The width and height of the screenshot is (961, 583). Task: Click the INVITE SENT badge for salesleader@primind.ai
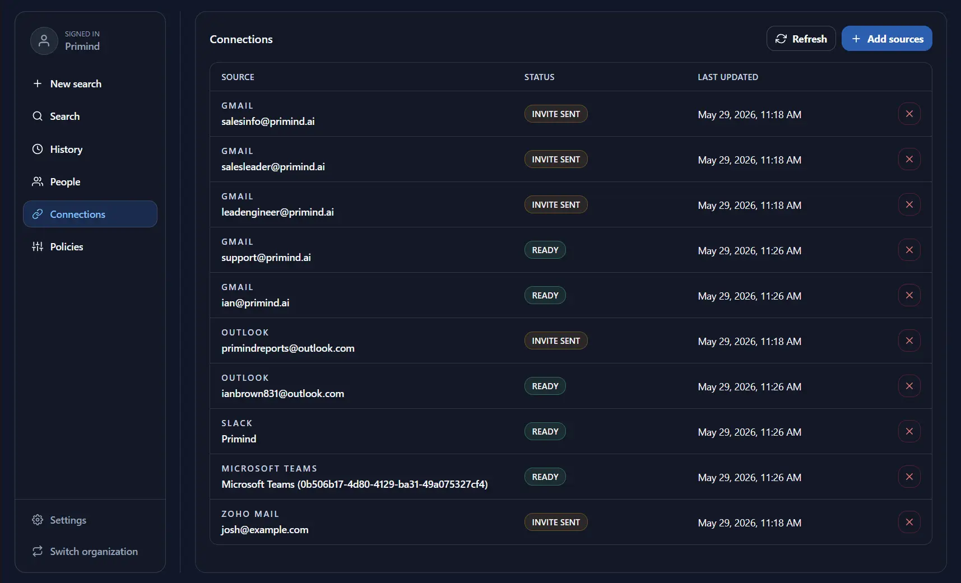tap(556, 159)
